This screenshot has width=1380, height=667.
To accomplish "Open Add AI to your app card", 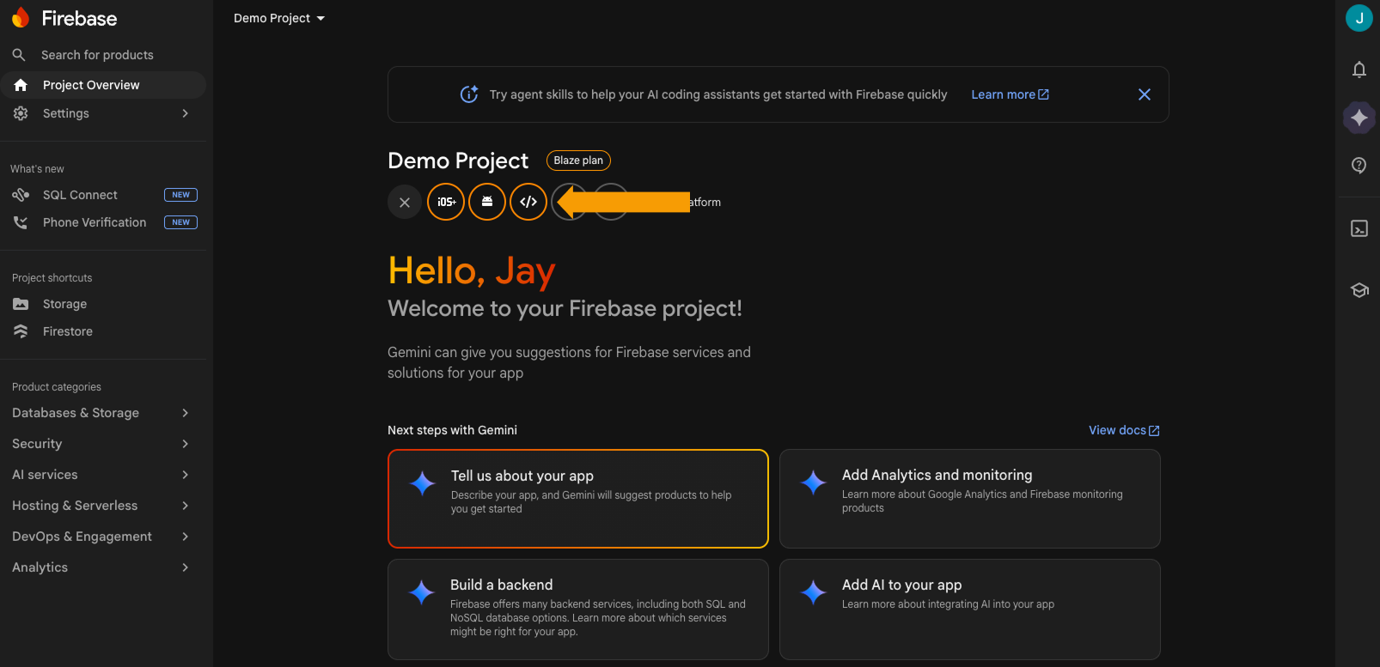I will [970, 609].
